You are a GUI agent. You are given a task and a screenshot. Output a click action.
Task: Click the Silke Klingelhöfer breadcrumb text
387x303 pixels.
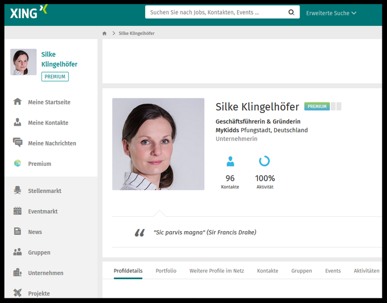137,33
